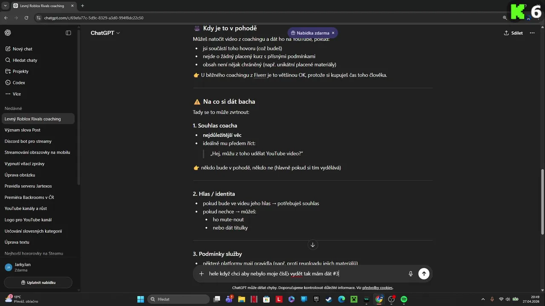Viewport: 545px width, 306px height.
Task: Click the zoom magnifier in address bar
Action: (x=505, y=18)
